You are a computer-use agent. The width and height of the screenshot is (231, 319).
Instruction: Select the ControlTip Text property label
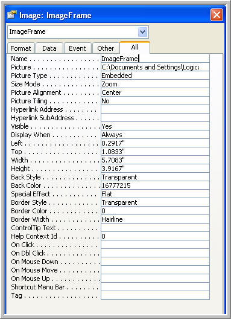pos(33,228)
